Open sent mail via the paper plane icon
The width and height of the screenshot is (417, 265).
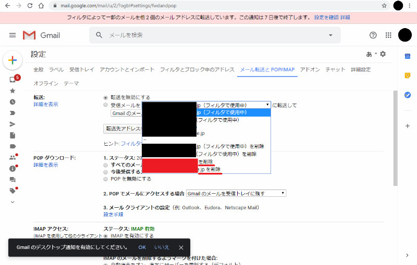(x=13, y=124)
